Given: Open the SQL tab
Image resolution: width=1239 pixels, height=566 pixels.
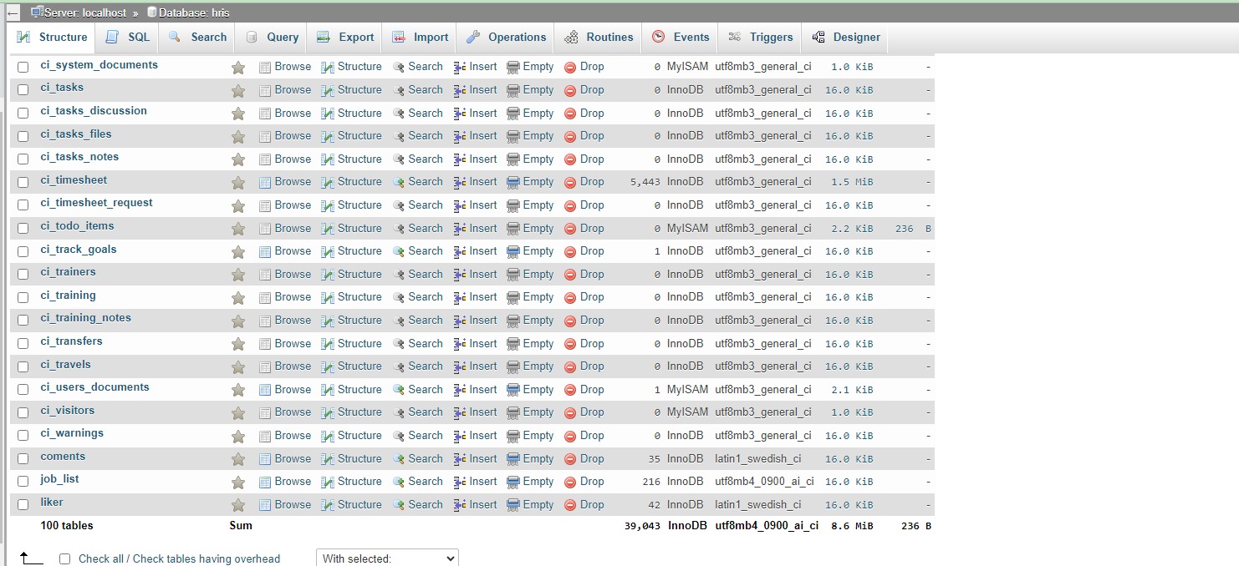Looking at the screenshot, I should pos(129,38).
